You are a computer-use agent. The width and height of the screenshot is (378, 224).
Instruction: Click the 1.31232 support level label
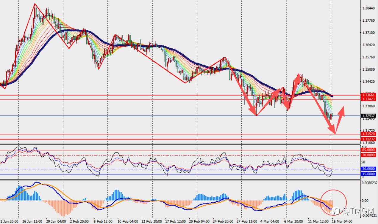369,139
